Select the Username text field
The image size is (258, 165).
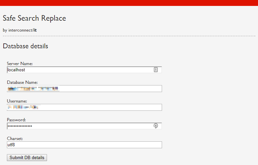(x=99, y=107)
